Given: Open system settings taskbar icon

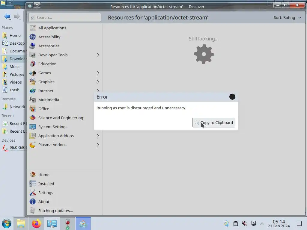Looking at the screenshot, I should 52,223.
